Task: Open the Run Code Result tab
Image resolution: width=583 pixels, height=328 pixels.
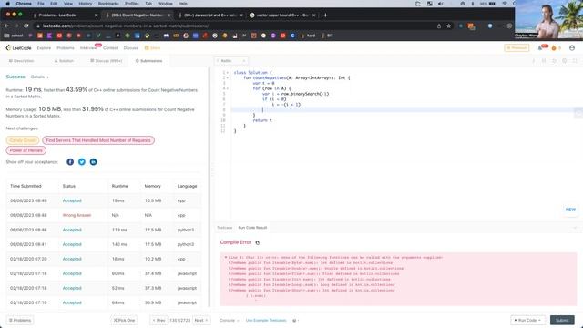Action: pos(252,228)
